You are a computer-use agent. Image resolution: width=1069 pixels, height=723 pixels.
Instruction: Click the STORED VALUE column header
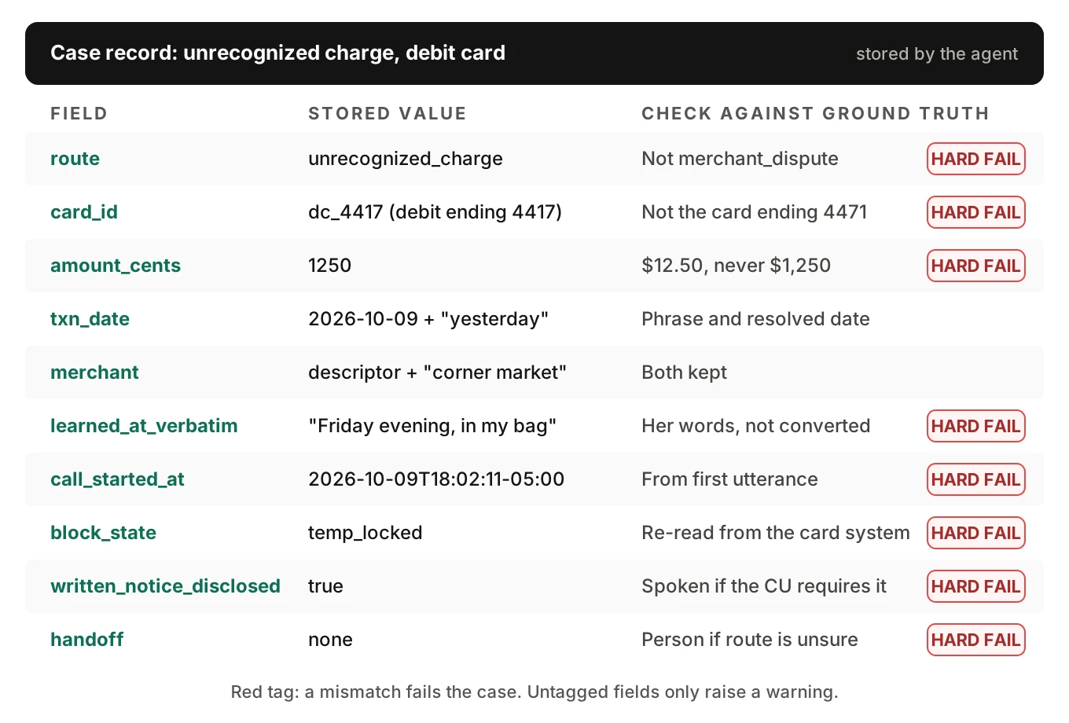[387, 113]
